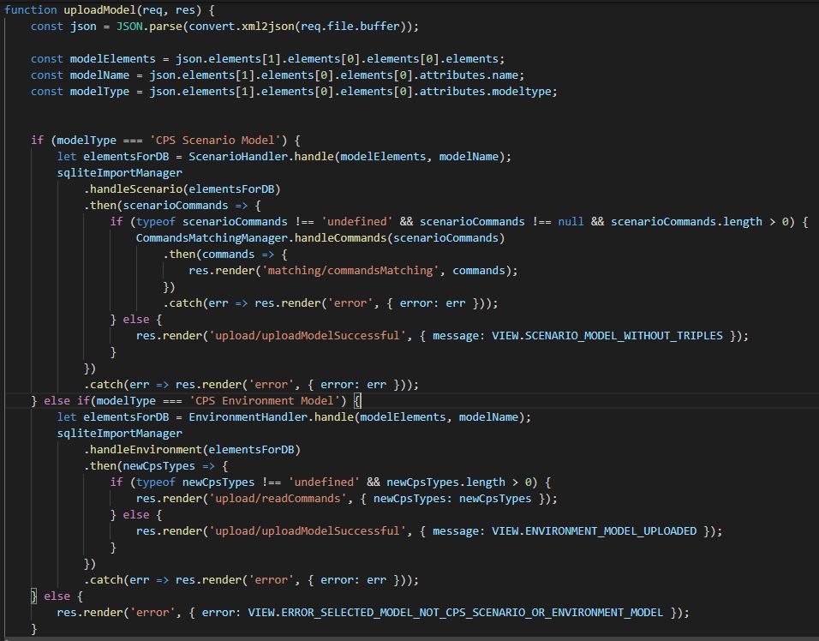Click .handleScenario(elementsForDB) call
This screenshot has width=819, height=641.
pos(182,189)
